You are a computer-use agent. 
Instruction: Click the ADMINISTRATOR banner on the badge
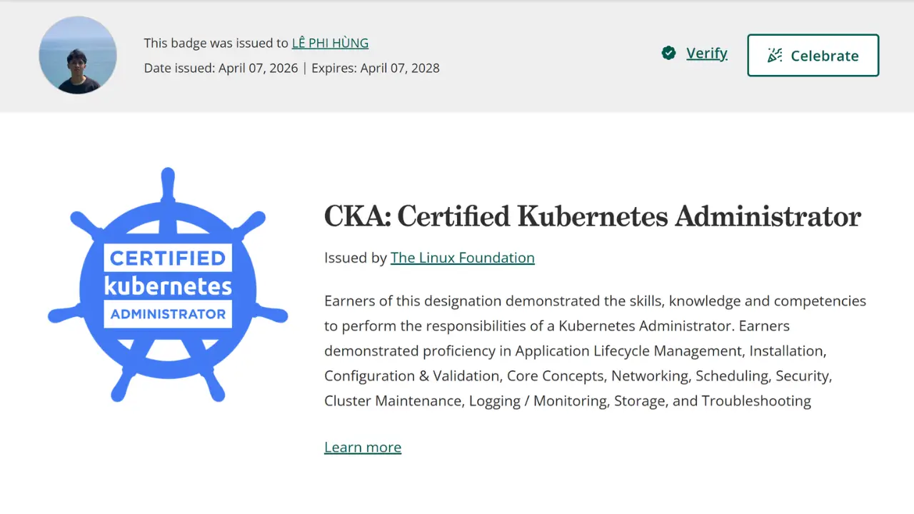point(168,314)
